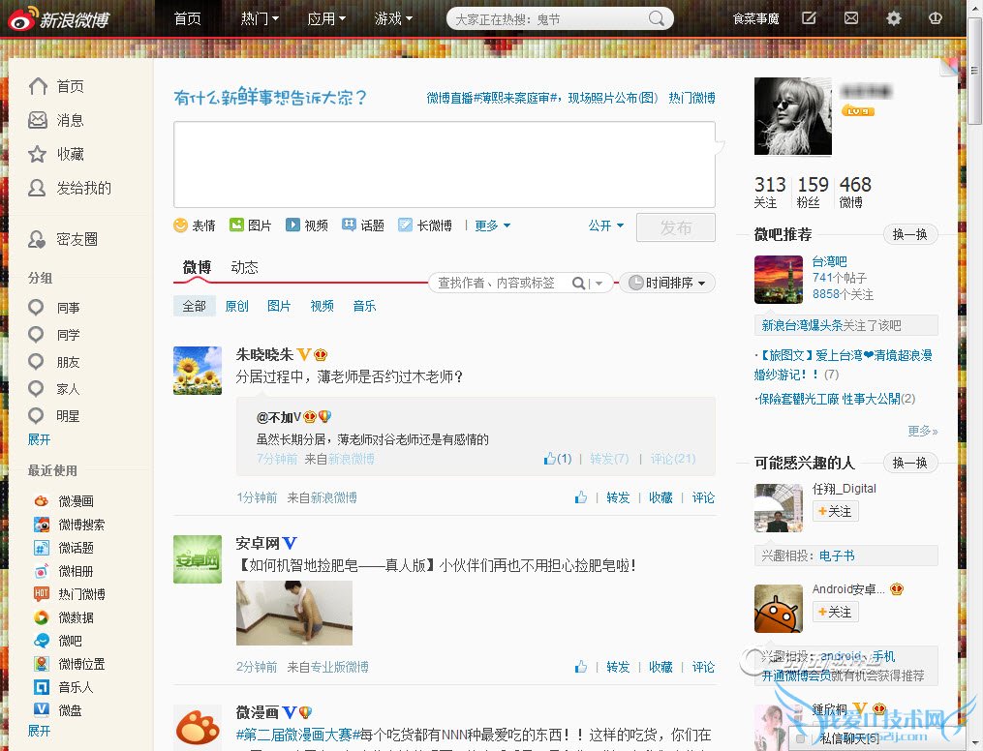Repost 朱晓晓朱's post with 转发
The height and width of the screenshot is (751, 983).
618,497
